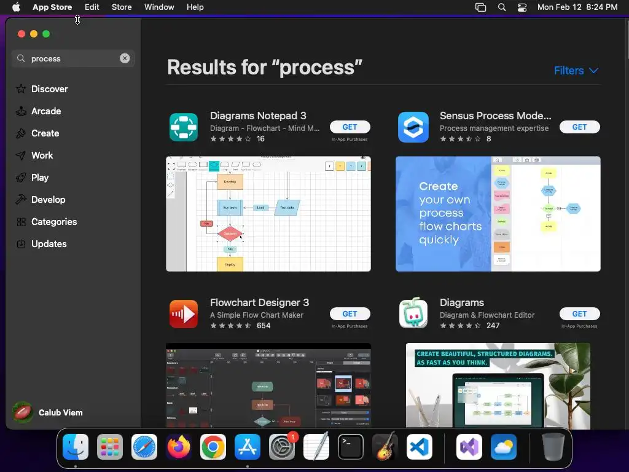This screenshot has width=629, height=472.
Task: Open Flowchart Designer 3 app icon
Action: (x=183, y=314)
